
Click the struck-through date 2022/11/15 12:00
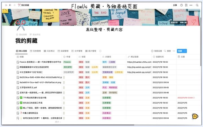coord(185,98)
